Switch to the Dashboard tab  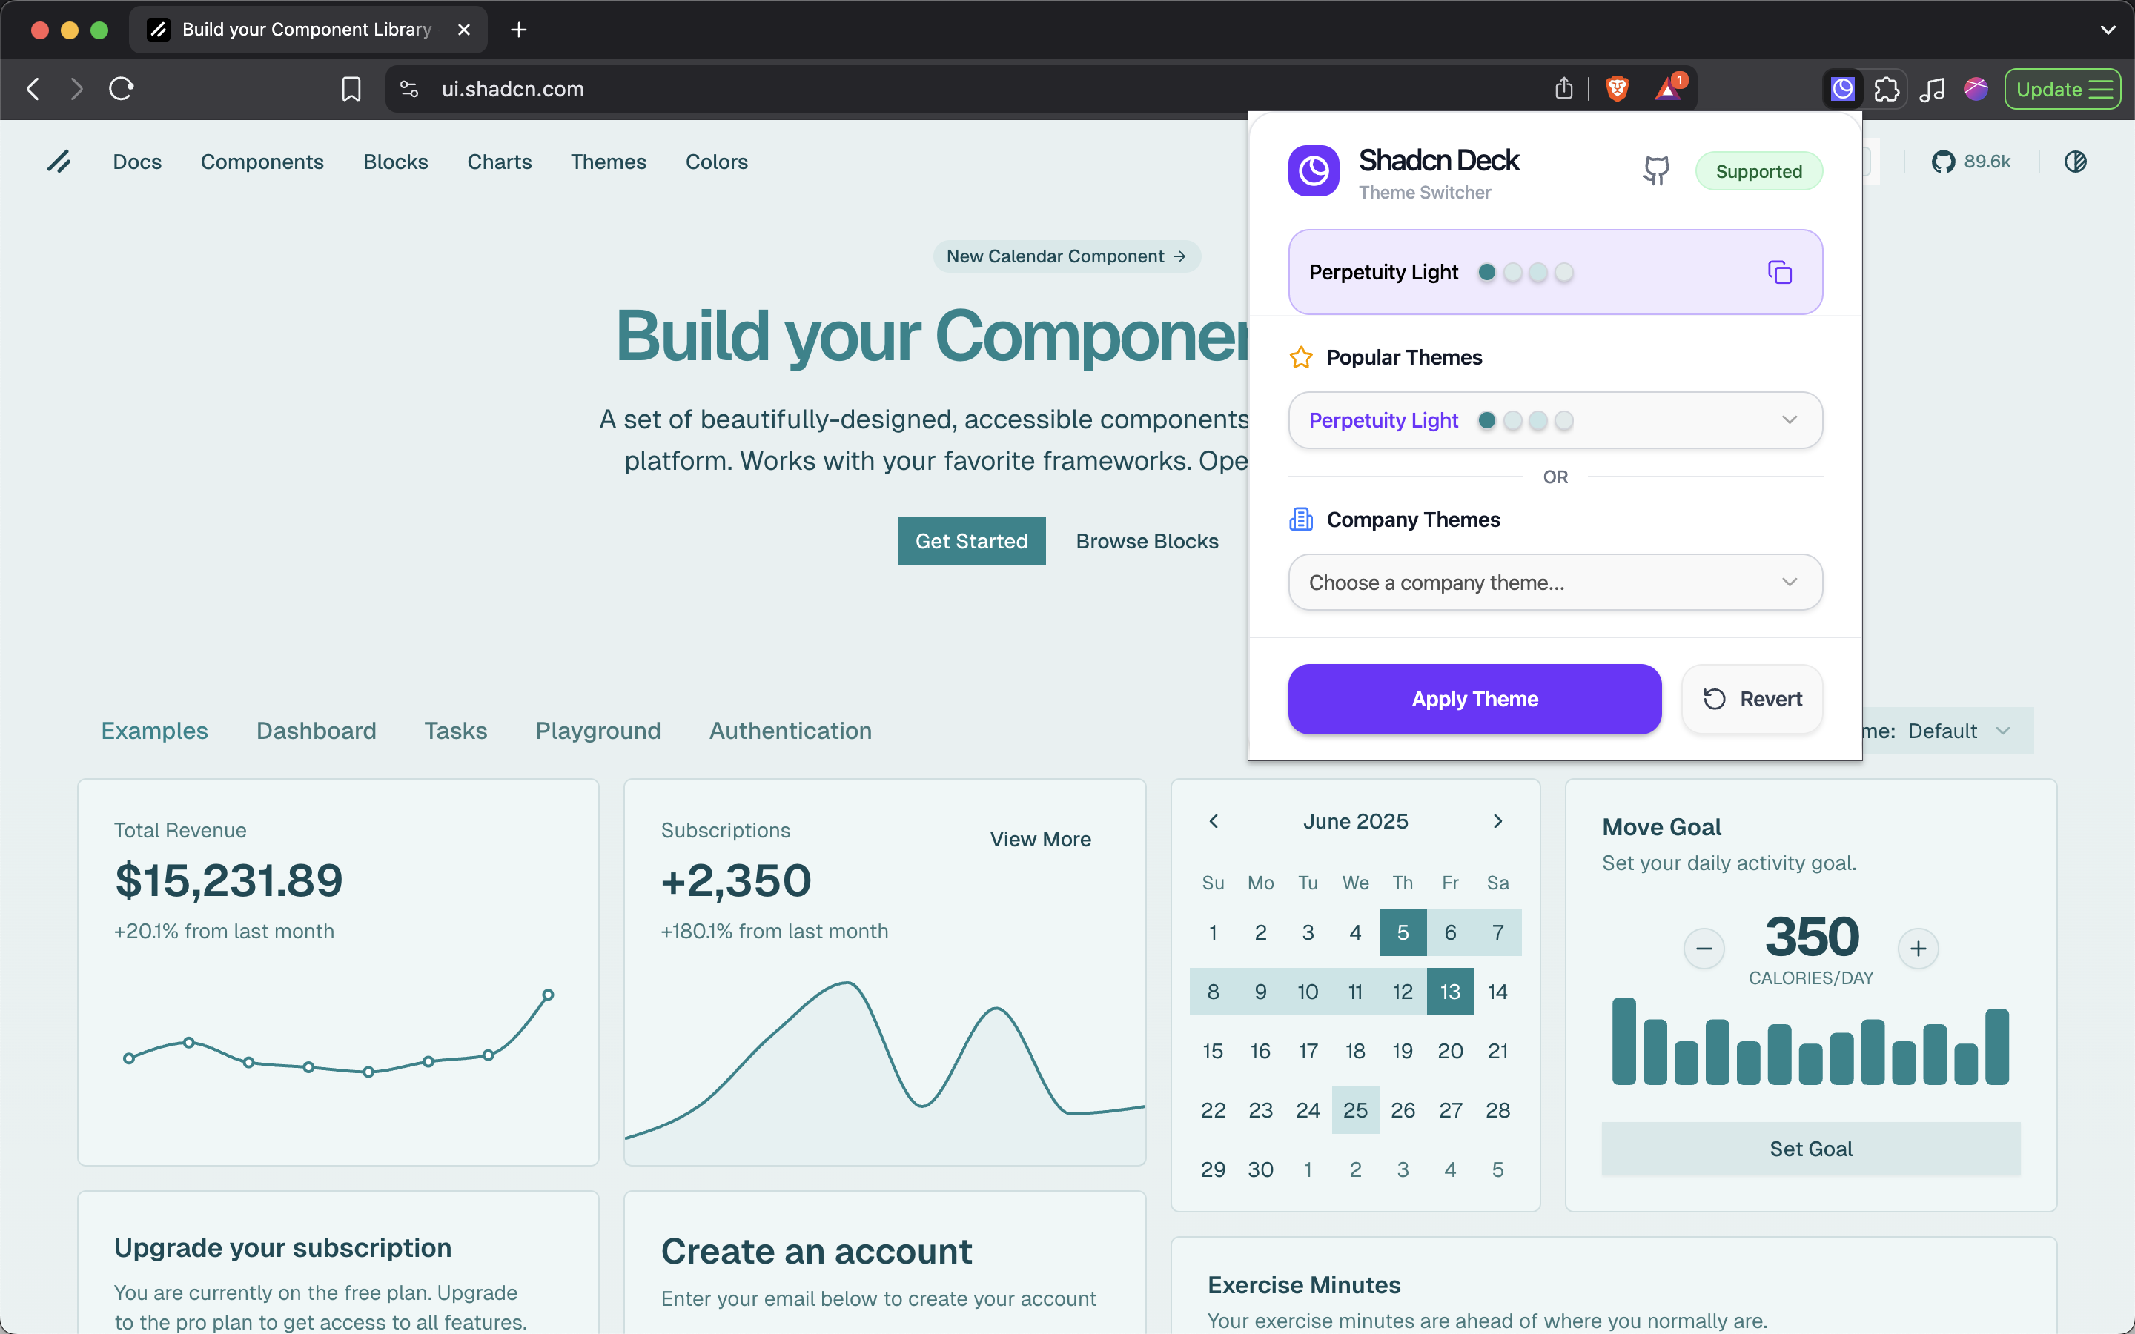tap(316, 731)
